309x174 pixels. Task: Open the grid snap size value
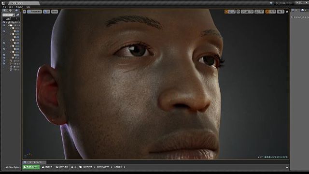tap(251, 12)
